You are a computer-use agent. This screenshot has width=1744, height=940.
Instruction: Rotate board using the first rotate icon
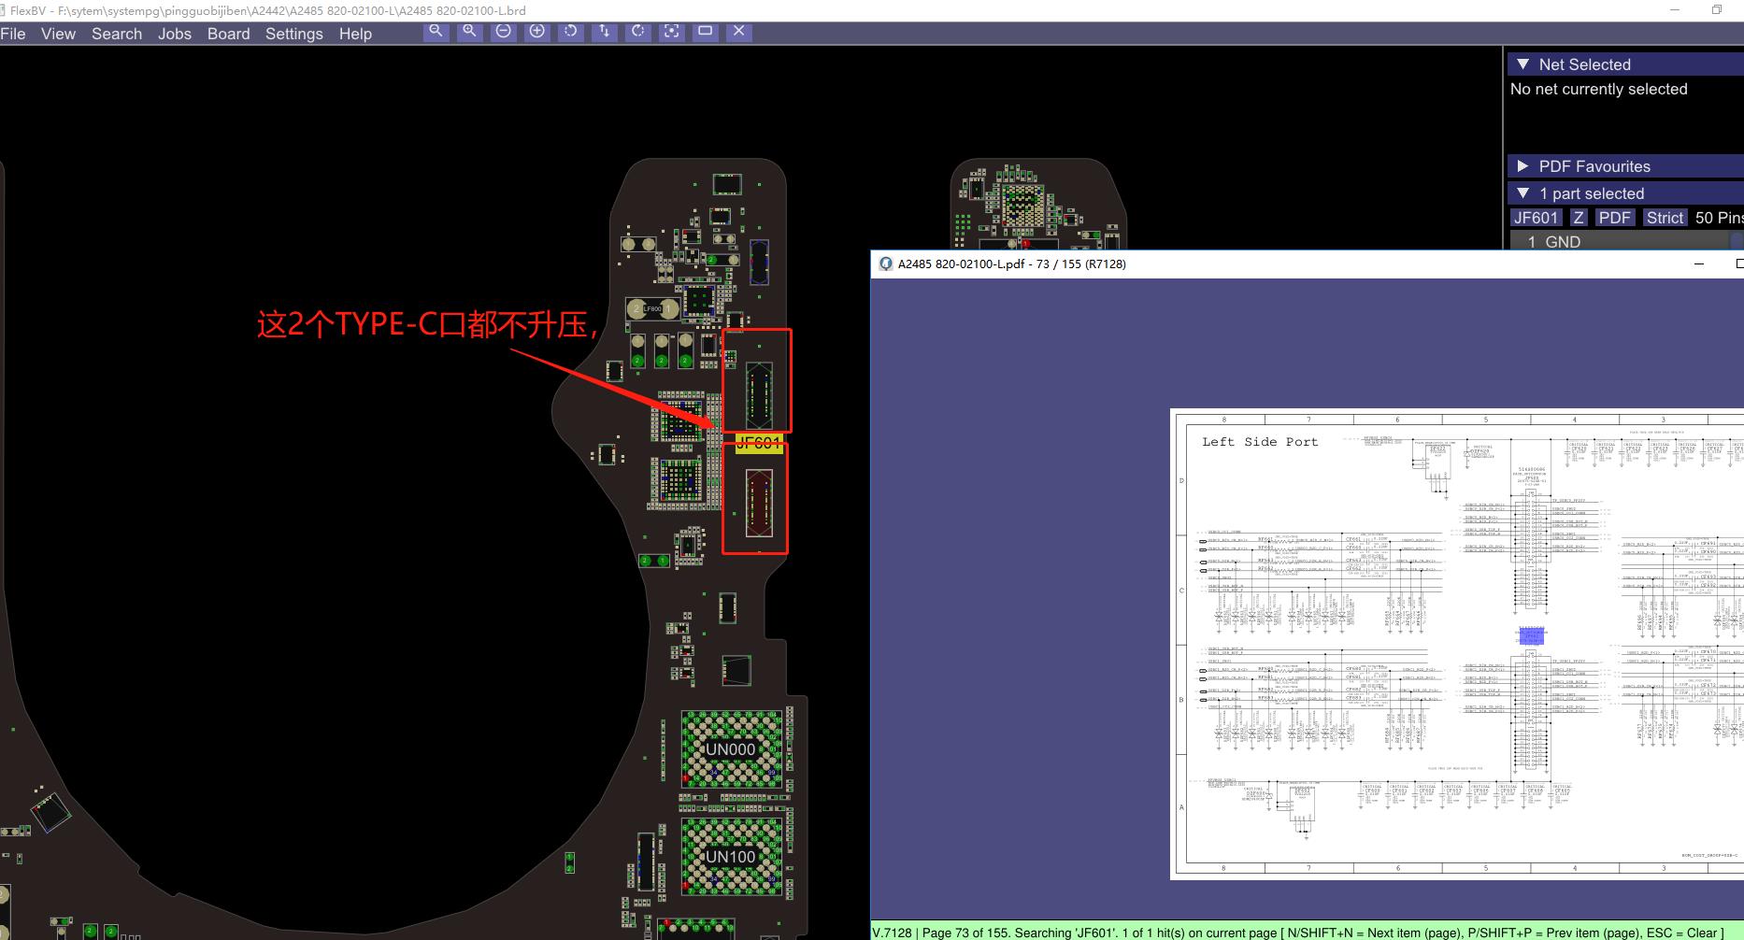click(x=570, y=31)
